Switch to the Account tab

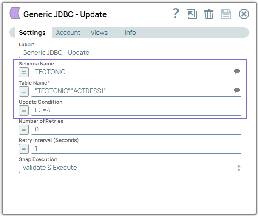pos(68,33)
